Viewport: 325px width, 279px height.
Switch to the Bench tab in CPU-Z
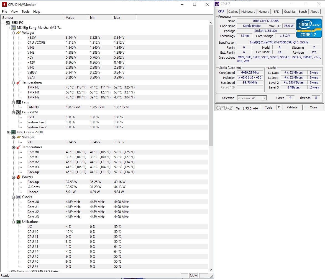[x=303, y=12]
